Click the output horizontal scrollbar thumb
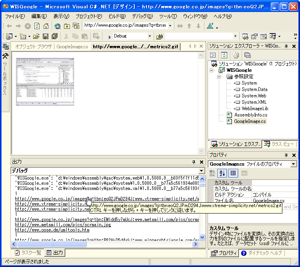 [x=52, y=244]
